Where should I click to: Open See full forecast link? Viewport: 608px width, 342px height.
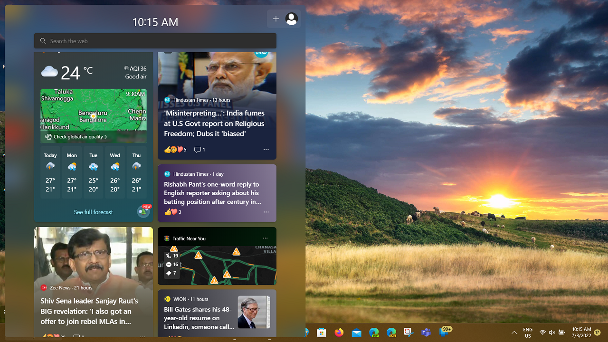pyautogui.click(x=93, y=212)
